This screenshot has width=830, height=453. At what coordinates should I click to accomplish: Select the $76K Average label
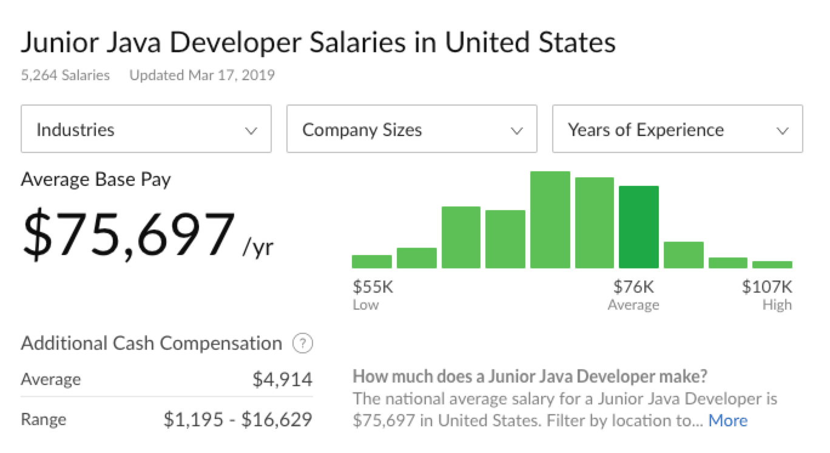633,288
